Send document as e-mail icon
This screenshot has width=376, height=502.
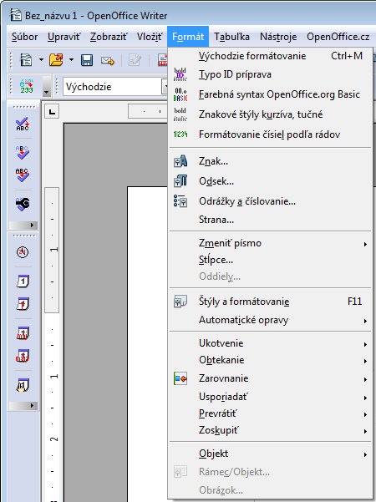108,60
